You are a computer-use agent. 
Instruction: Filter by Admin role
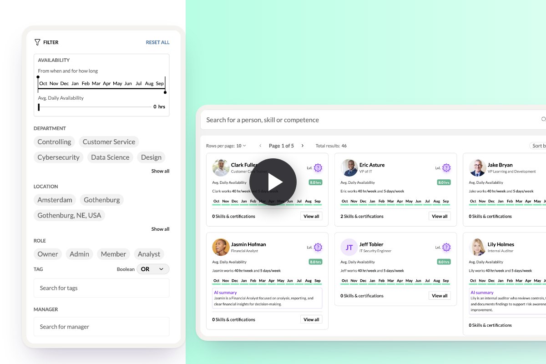tap(79, 254)
